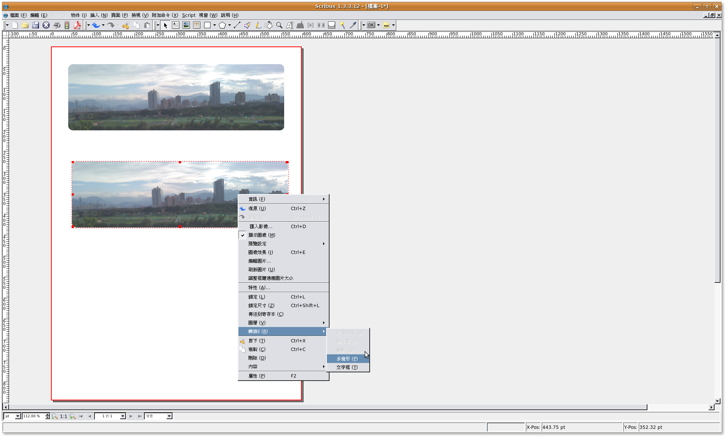The image size is (725, 436).
Task: Click 圖像效果 (I) context menu entry
Action: [261, 252]
